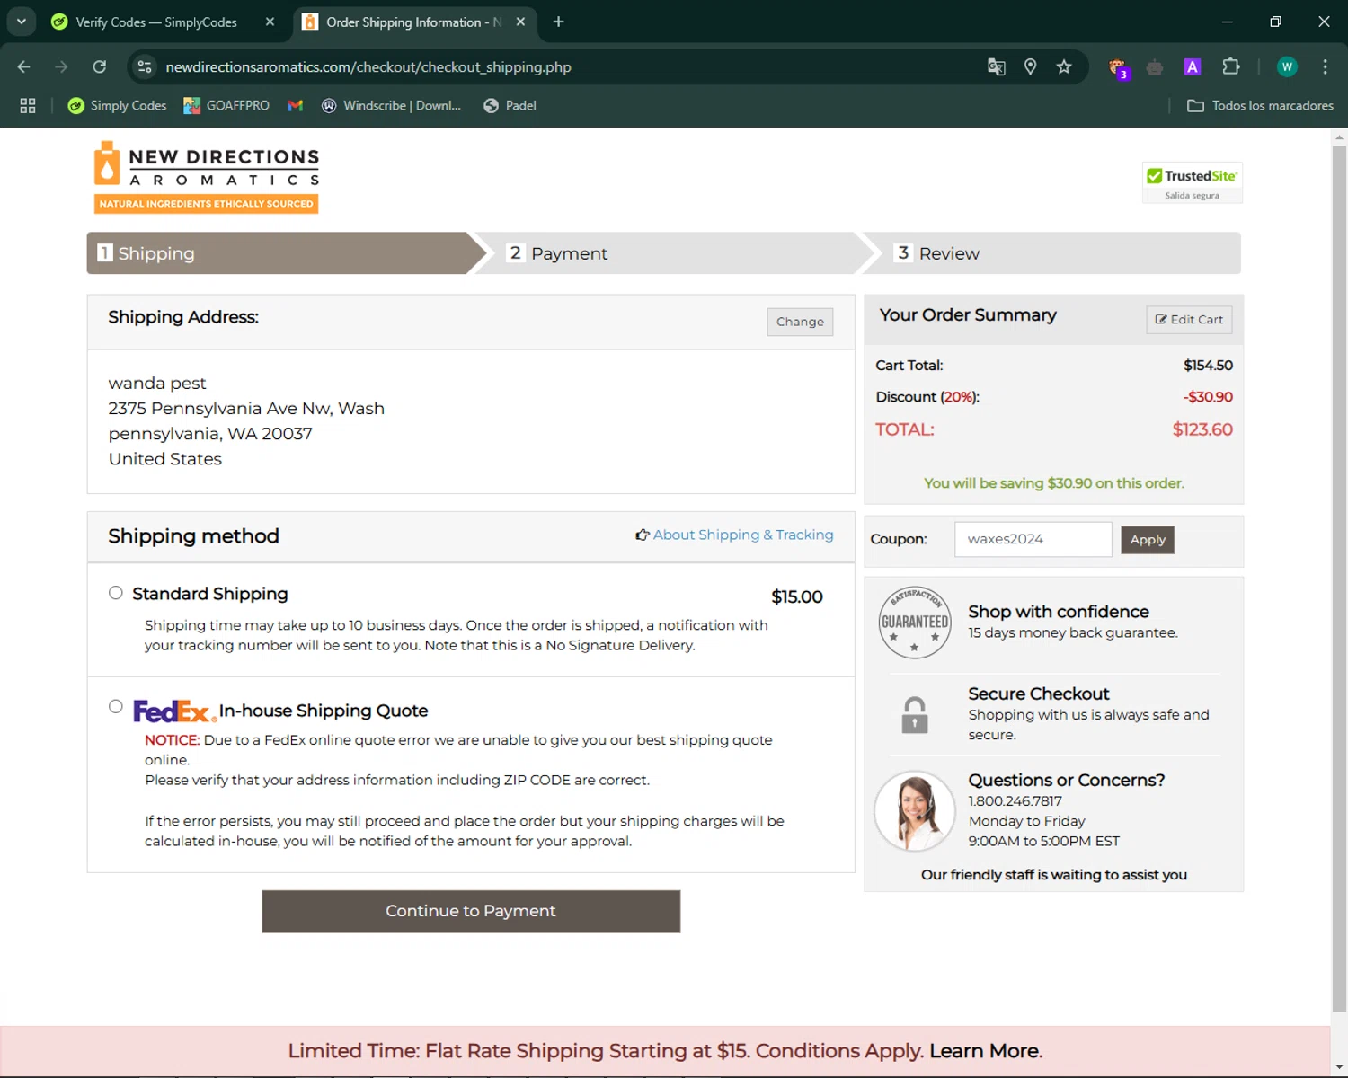The width and height of the screenshot is (1348, 1078).
Task: Open the Extensions puzzle icon
Action: [x=1230, y=66]
